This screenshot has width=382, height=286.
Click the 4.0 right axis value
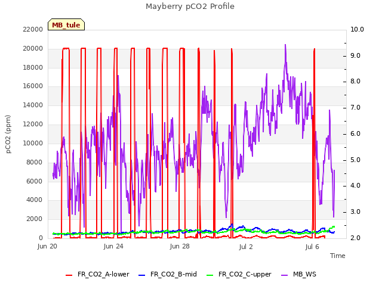click(356, 186)
